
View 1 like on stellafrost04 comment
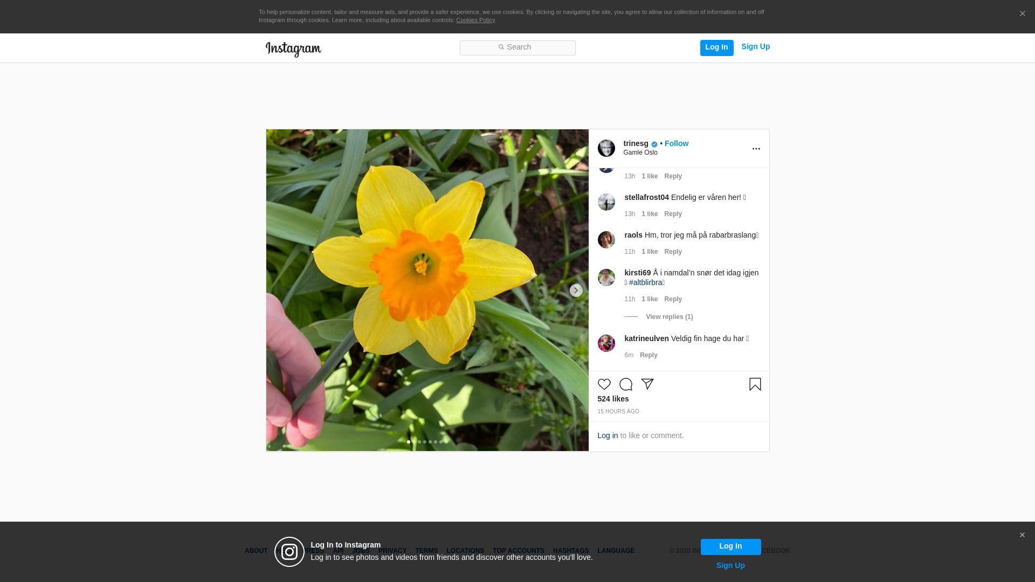(x=650, y=214)
